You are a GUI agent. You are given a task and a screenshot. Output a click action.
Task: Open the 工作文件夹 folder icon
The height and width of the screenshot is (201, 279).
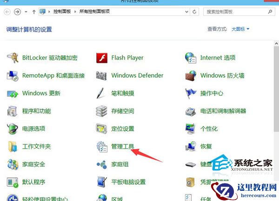[13, 147]
